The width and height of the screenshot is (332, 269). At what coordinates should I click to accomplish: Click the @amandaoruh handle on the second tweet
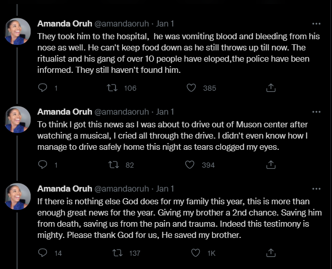121,112
